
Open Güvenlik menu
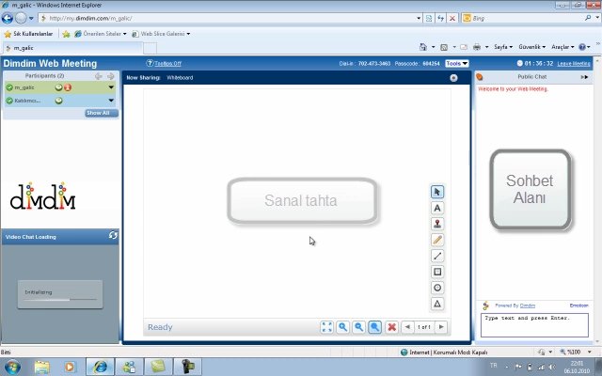531,47
